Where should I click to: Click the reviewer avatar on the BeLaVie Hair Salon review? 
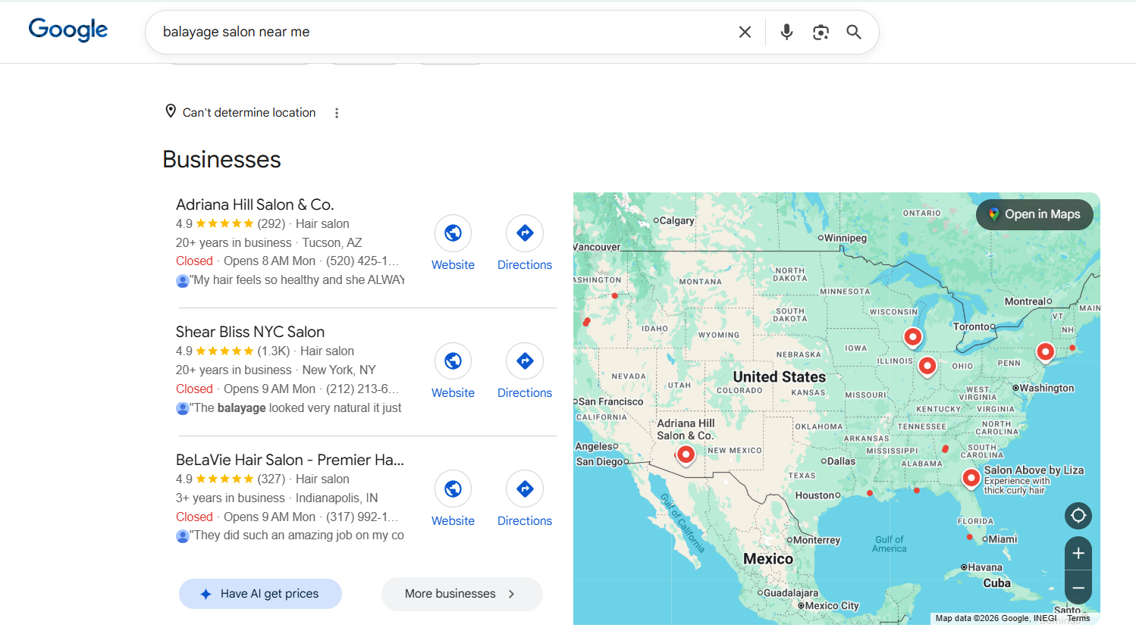click(183, 536)
